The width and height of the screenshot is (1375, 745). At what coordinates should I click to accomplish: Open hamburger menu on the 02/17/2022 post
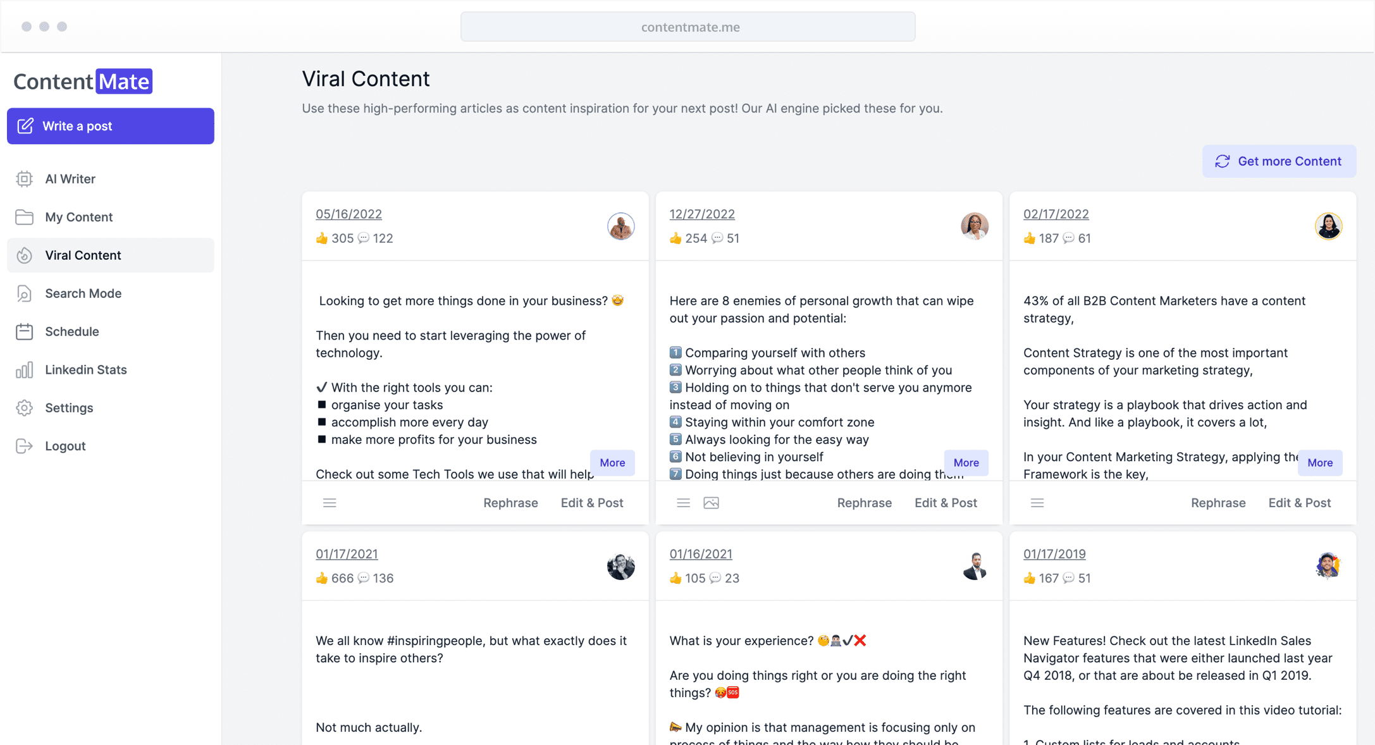tap(1037, 503)
